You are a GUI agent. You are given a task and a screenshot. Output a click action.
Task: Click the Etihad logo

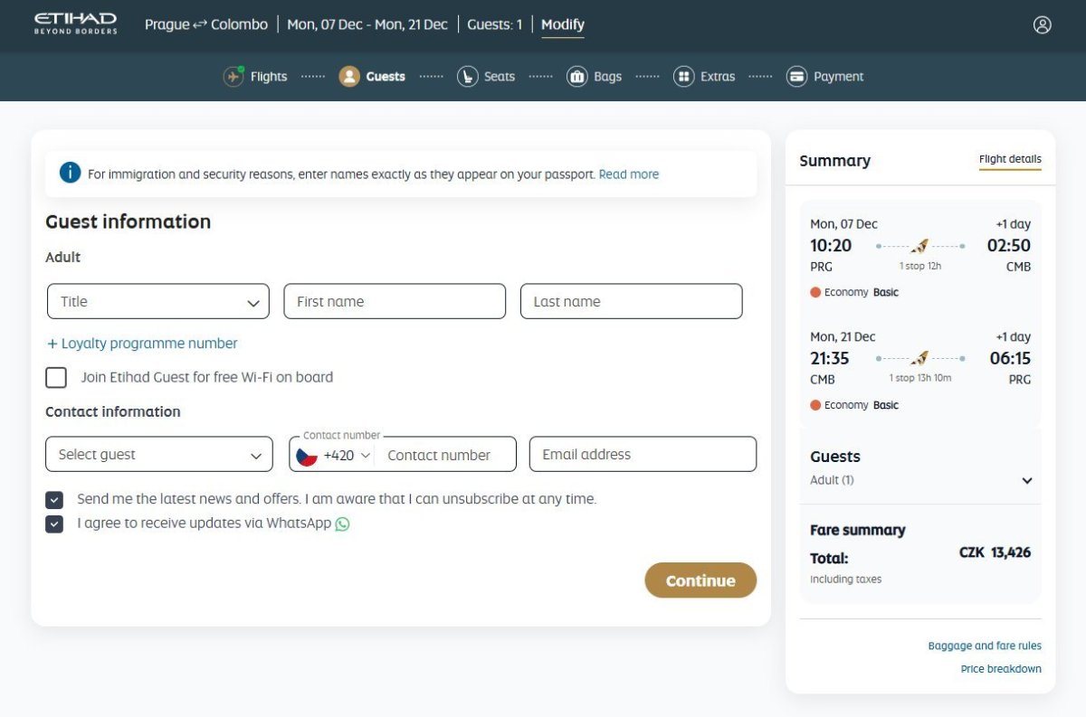click(75, 24)
